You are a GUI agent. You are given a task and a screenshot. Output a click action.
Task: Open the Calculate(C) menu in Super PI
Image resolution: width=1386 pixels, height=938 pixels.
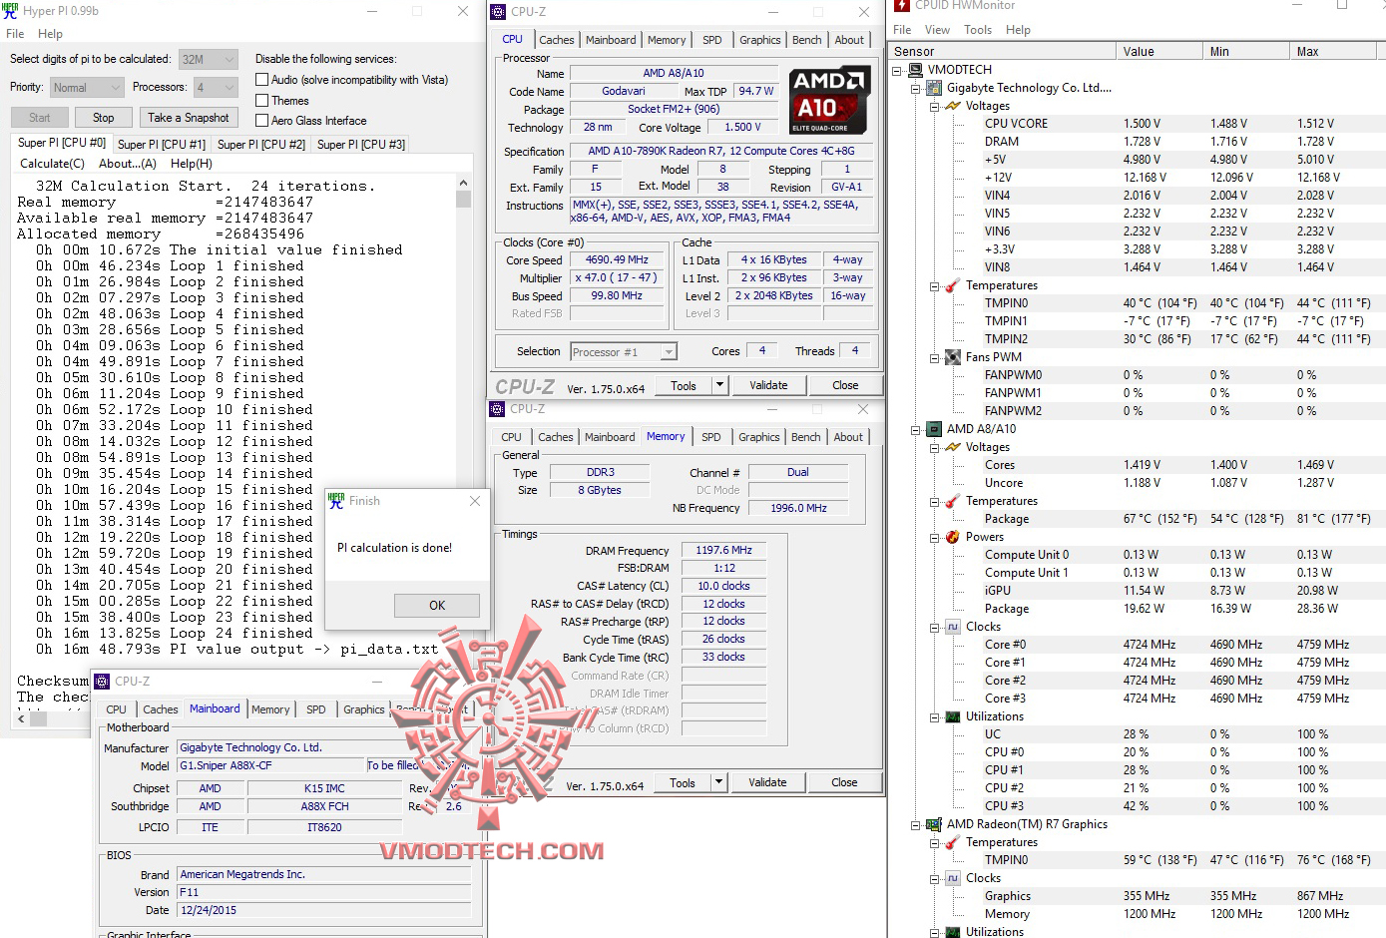[52, 164]
